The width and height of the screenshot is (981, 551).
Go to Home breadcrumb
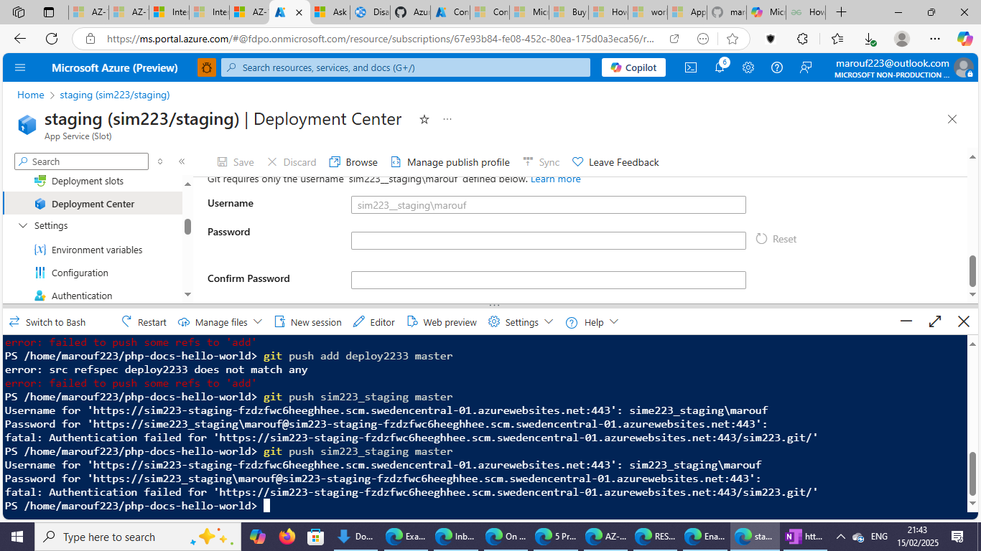pyautogui.click(x=31, y=95)
